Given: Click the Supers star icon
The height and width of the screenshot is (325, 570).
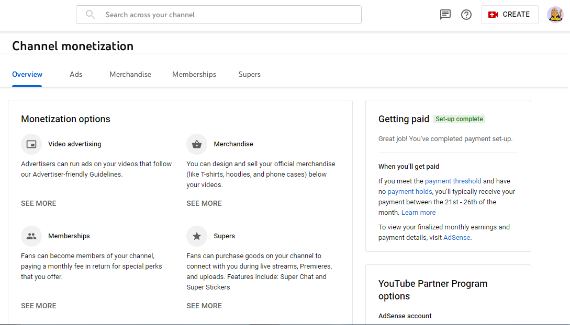Looking at the screenshot, I should pos(197,236).
